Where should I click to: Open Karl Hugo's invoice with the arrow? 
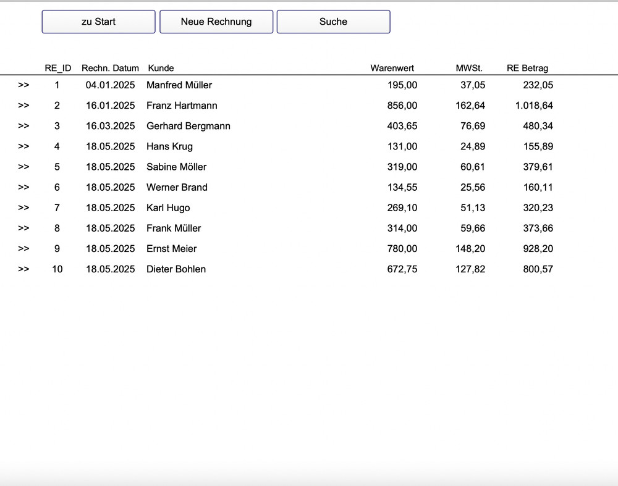tap(23, 207)
